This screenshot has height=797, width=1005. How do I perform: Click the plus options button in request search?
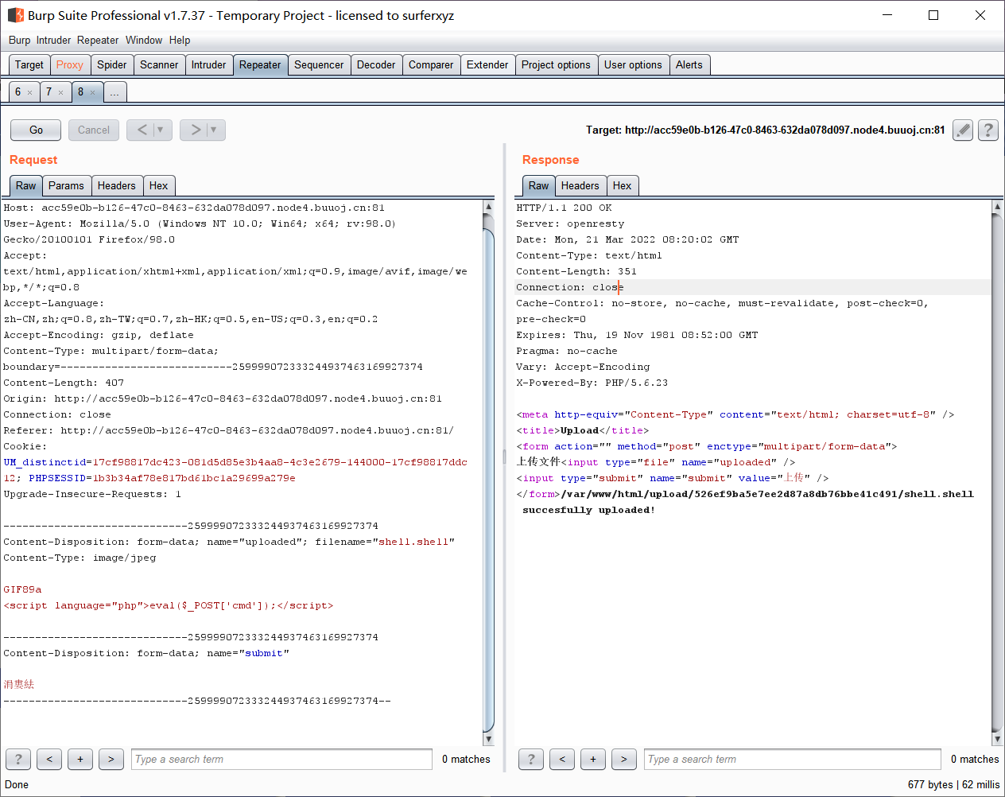coord(80,759)
